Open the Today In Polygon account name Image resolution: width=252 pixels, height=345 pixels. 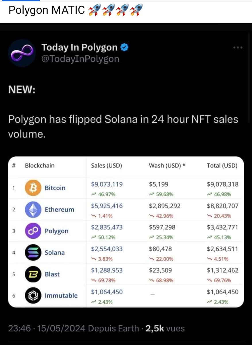point(80,47)
